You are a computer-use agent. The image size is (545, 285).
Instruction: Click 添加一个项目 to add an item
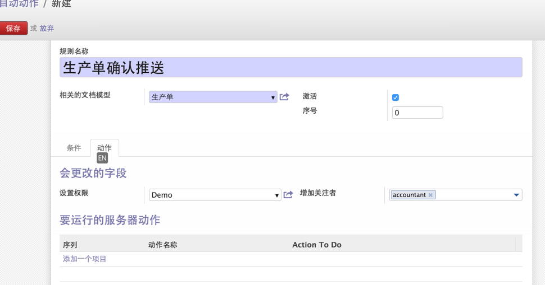pos(84,259)
